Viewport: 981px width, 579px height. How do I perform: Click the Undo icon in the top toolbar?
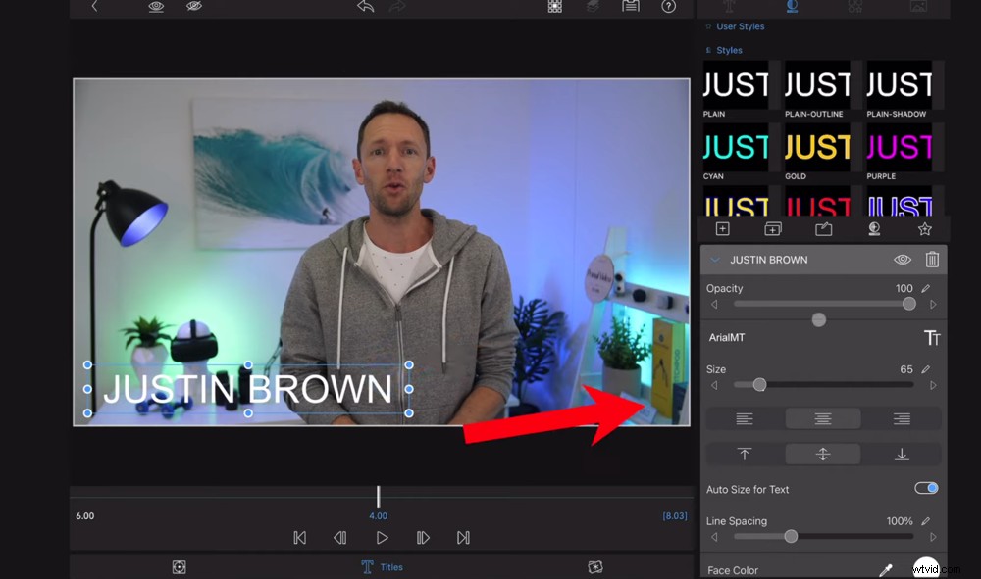click(x=363, y=7)
